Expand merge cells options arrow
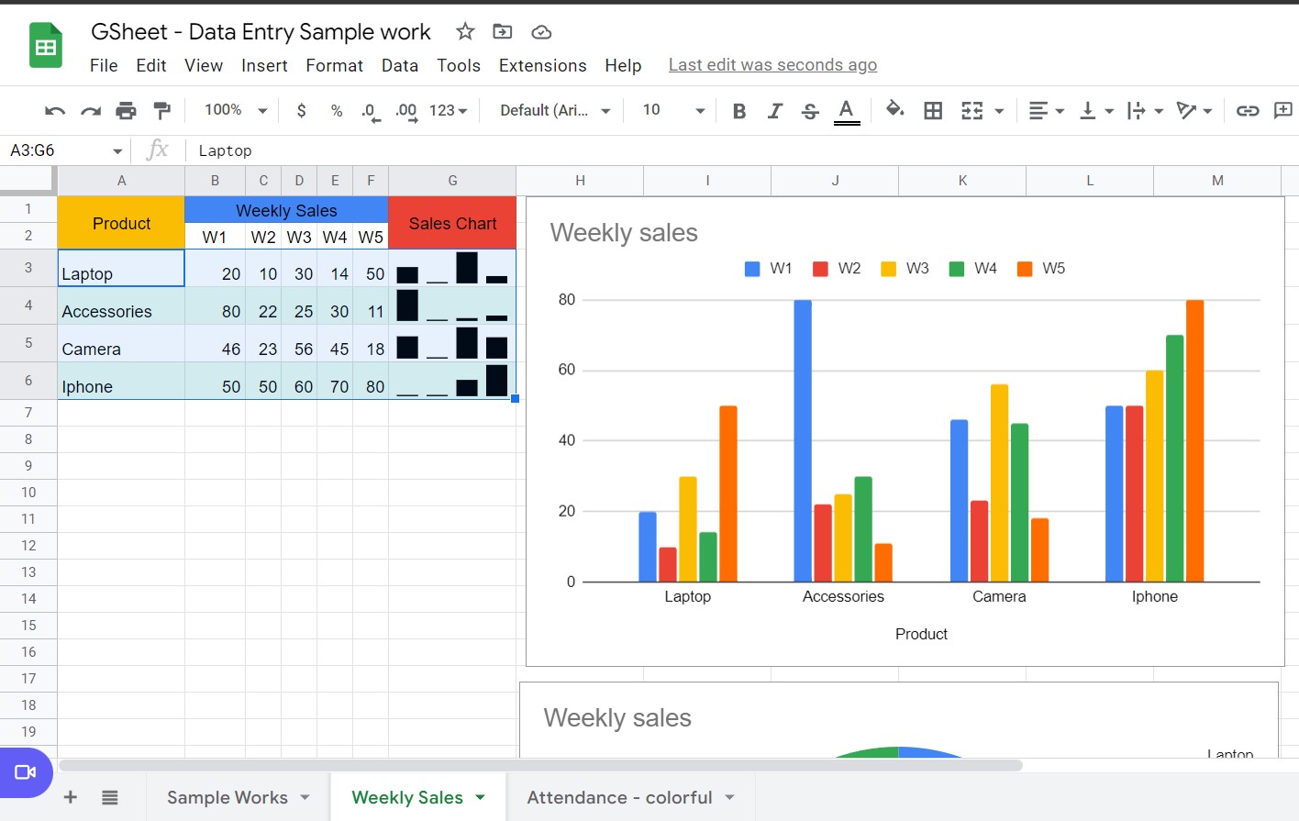Image resolution: width=1299 pixels, height=821 pixels. click(x=999, y=111)
